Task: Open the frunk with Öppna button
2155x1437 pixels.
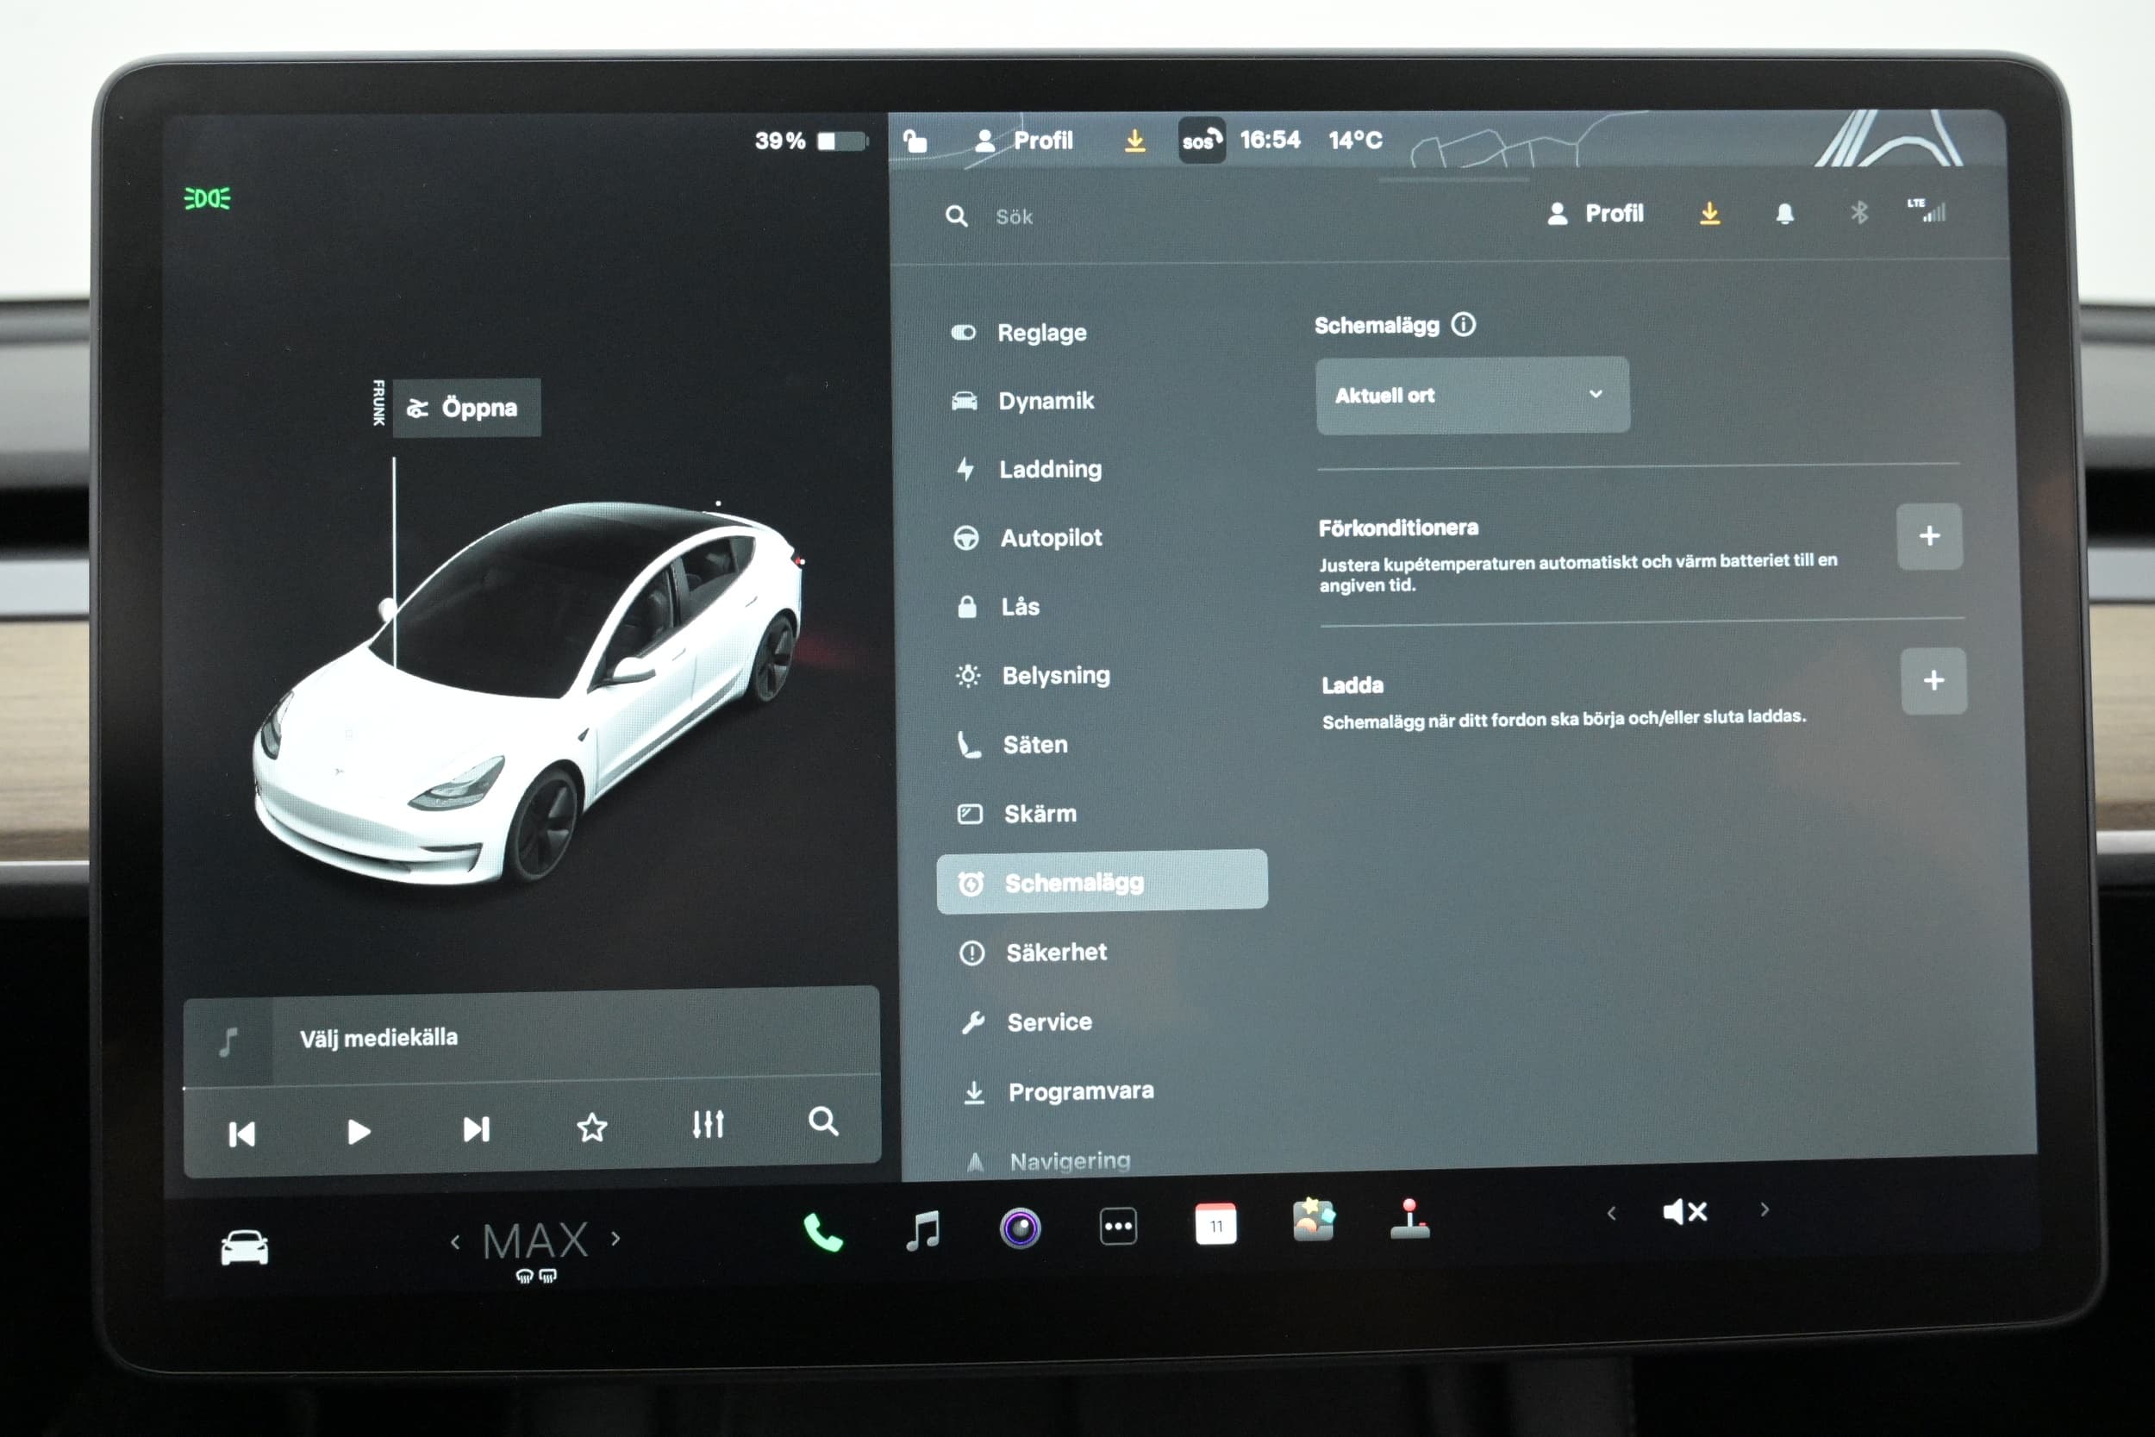Action: point(466,407)
